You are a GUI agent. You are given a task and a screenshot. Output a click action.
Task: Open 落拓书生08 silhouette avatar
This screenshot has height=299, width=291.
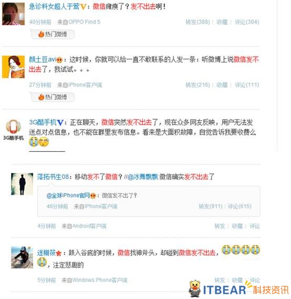click(x=22, y=184)
